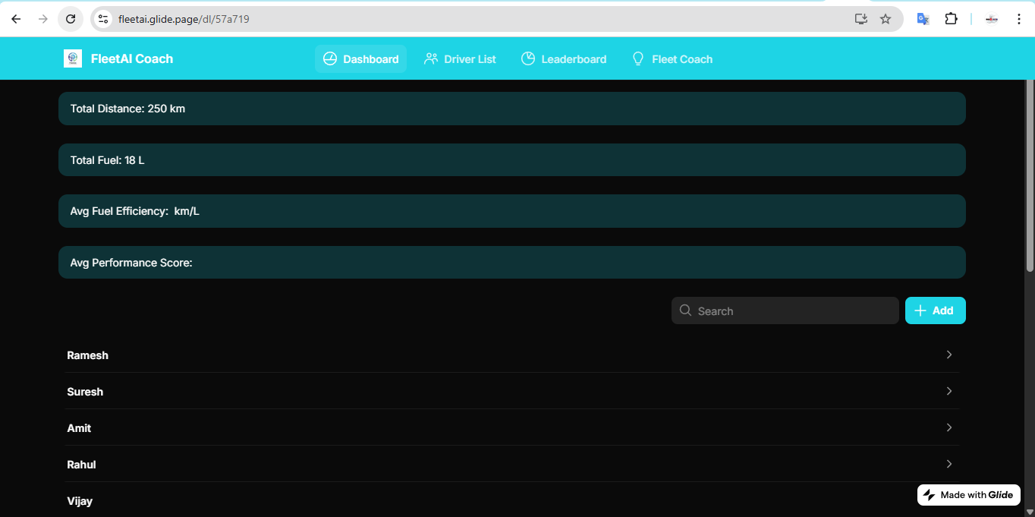This screenshot has width=1035, height=517.
Task: Open the Ramesh driver row
Action: tap(511, 355)
